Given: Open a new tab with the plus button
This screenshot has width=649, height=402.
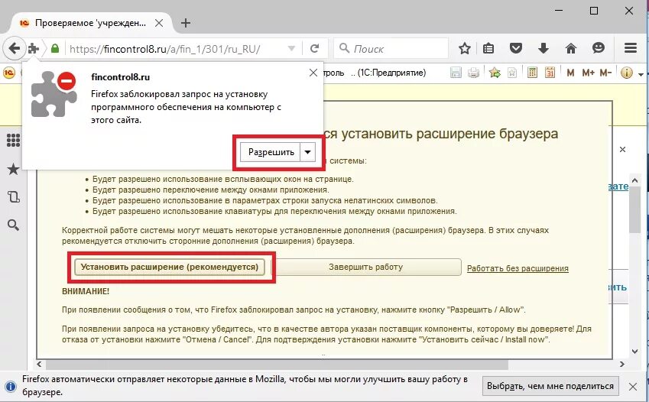Looking at the screenshot, I should coord(186,23).
